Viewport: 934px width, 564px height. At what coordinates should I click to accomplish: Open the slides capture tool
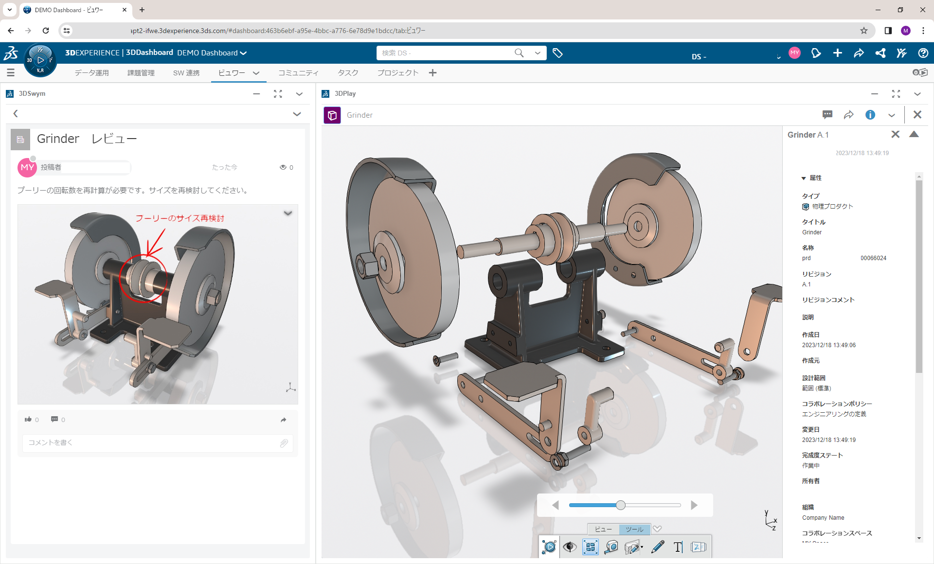pos(699,547)
